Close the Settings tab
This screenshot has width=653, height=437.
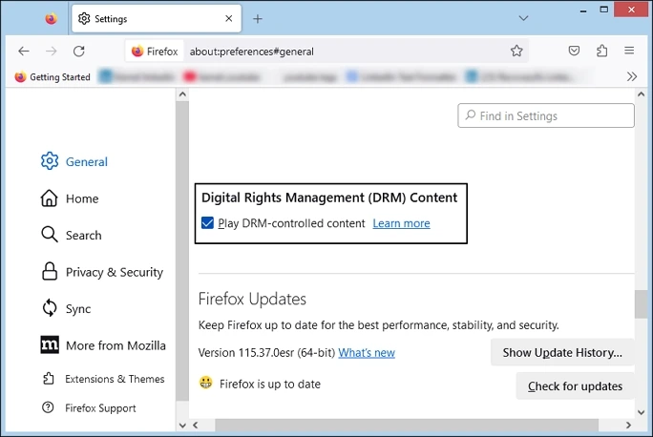(228, 18)
